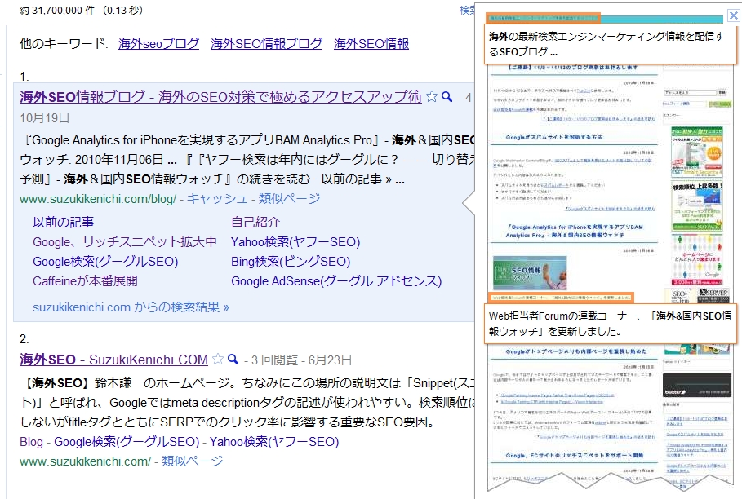742x499 pixels.
Task: Open 類似ページ for www.suzukikenichi.com/ result
Action: [x=192, y=461]
